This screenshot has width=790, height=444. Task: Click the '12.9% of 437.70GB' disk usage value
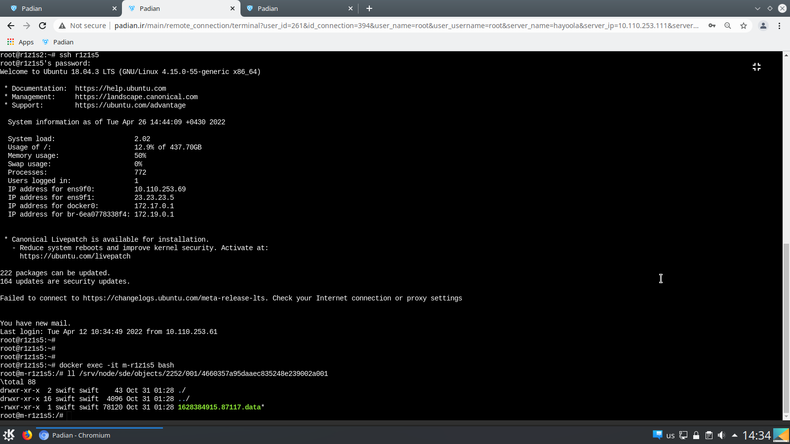click(x=168, y=148)
